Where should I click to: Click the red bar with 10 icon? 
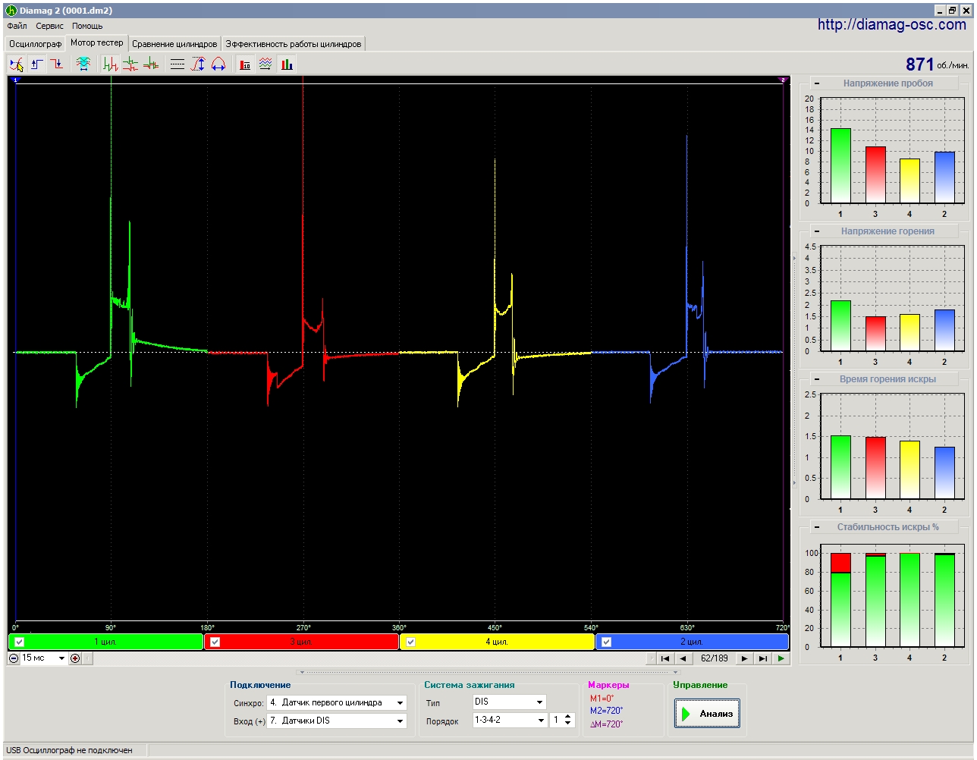pos(245,64)
